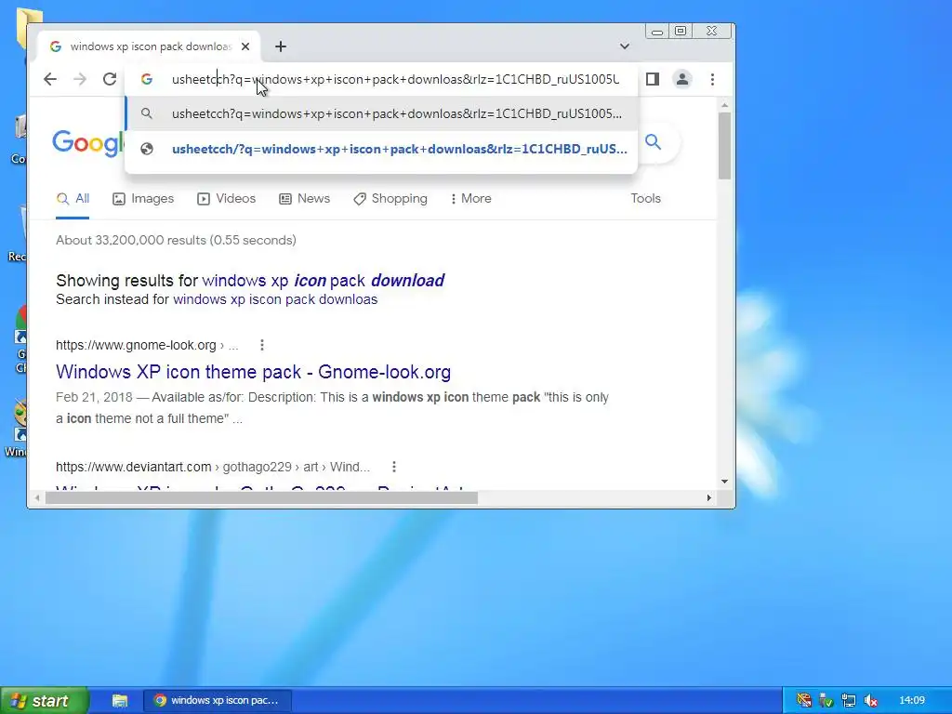Open the search Tools button
Screen dimensions: 952x714
coord(645,199)
